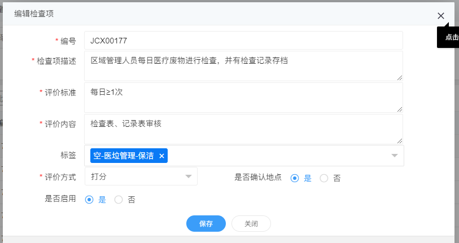The height and width of the screenshot is (243, 459).
Task: Click the 评价方式 label
Action: pyautogui.click(x=60, y=177)
